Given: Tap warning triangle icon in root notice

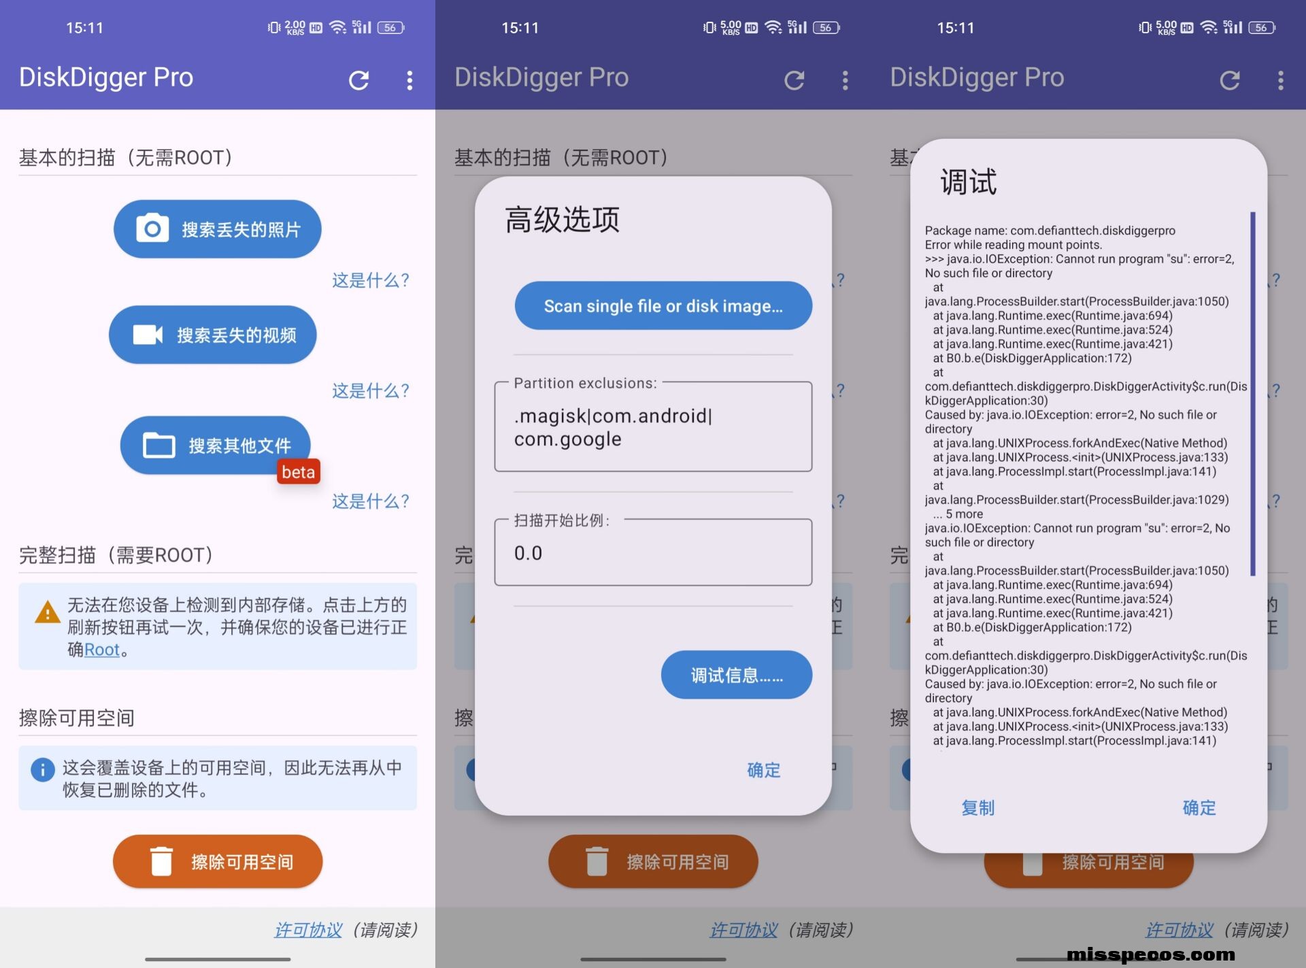Looking at the screenshot, I should click(47, 612).
